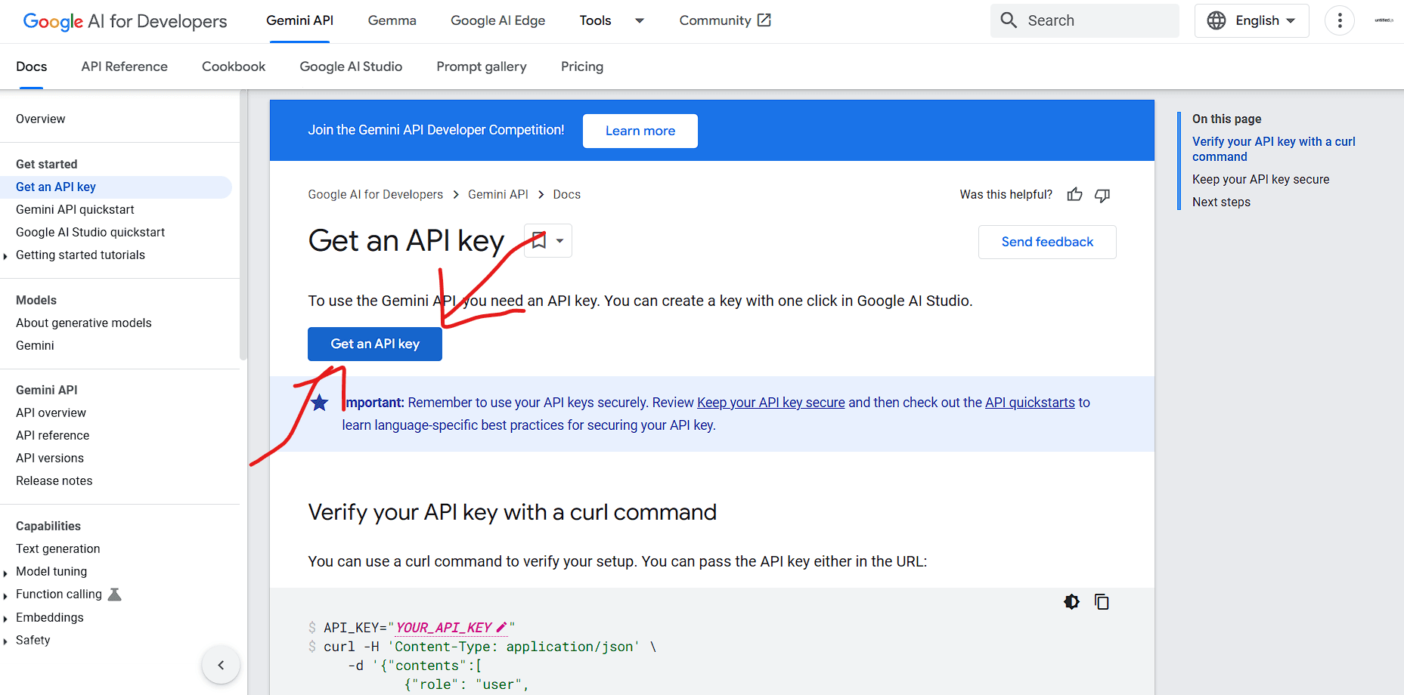Click the experimental flask icon by Function calling
1404x695 pixels.
point(115,595)
